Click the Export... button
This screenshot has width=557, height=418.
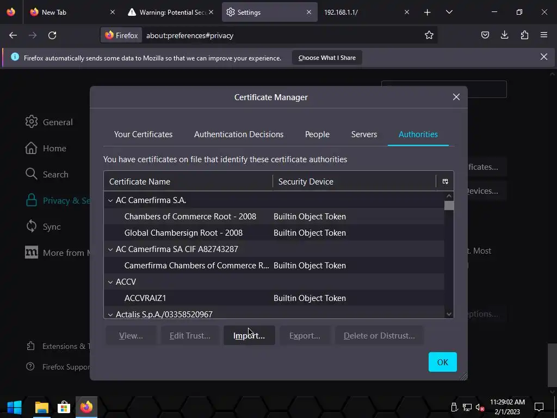305,335
